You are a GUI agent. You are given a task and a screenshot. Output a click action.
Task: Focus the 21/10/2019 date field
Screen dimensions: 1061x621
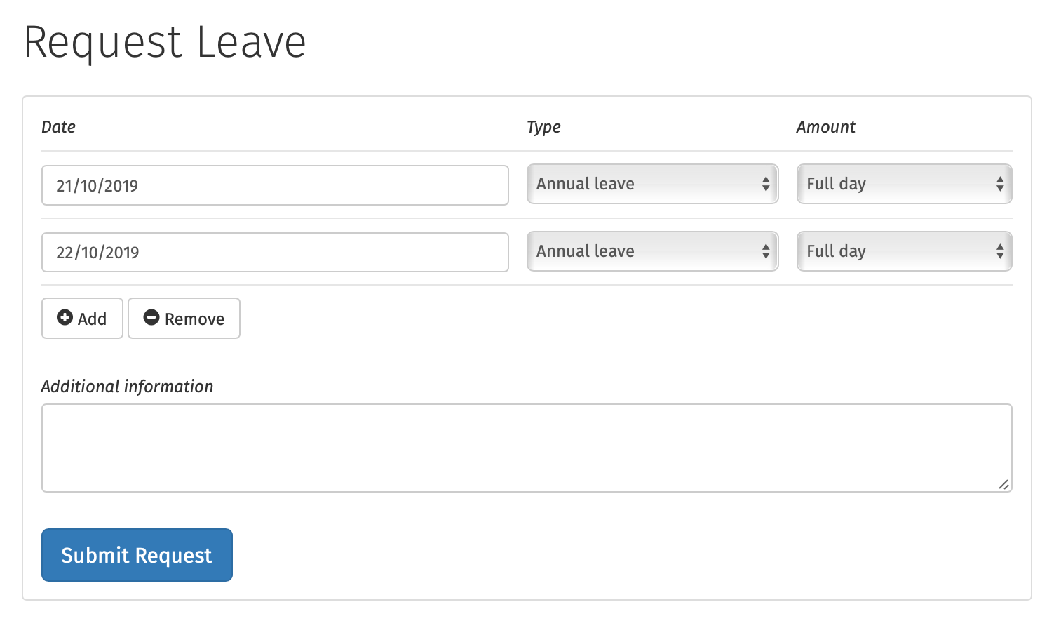click(275, 185)
